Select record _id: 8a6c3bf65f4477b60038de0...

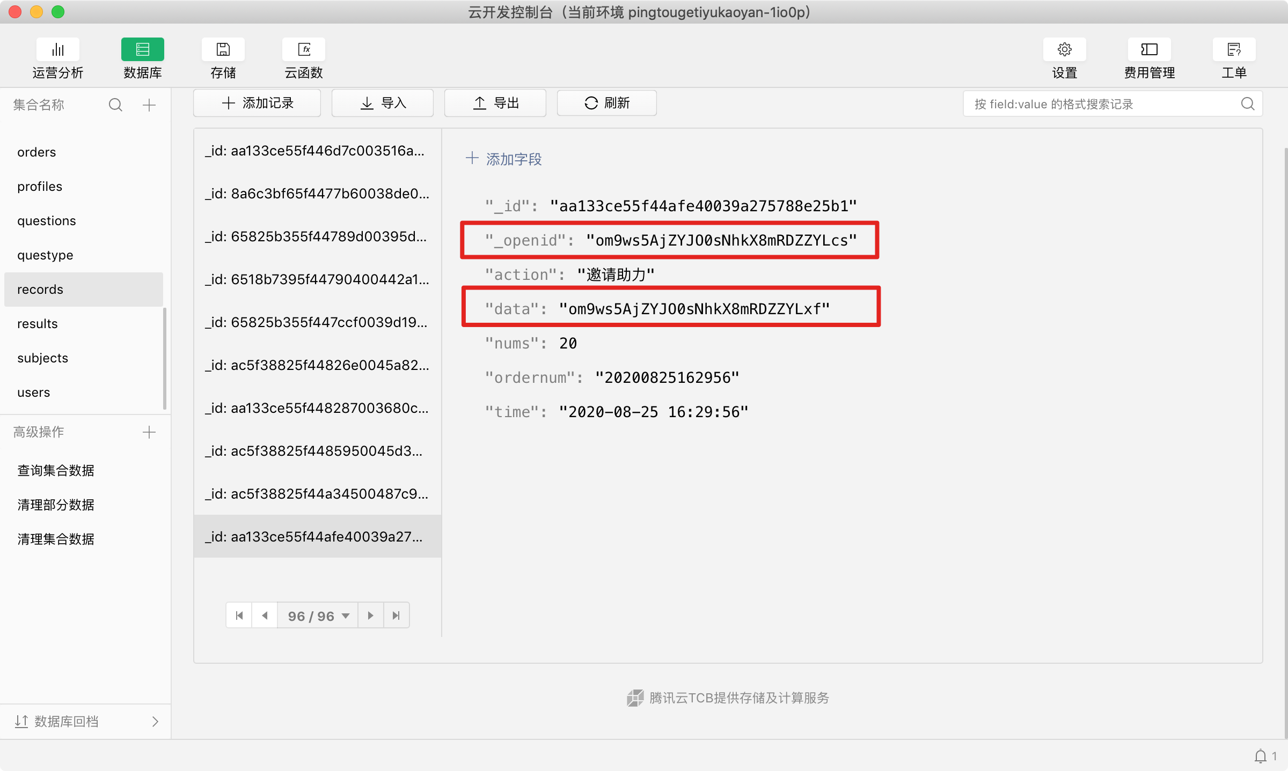coord(317,194)
